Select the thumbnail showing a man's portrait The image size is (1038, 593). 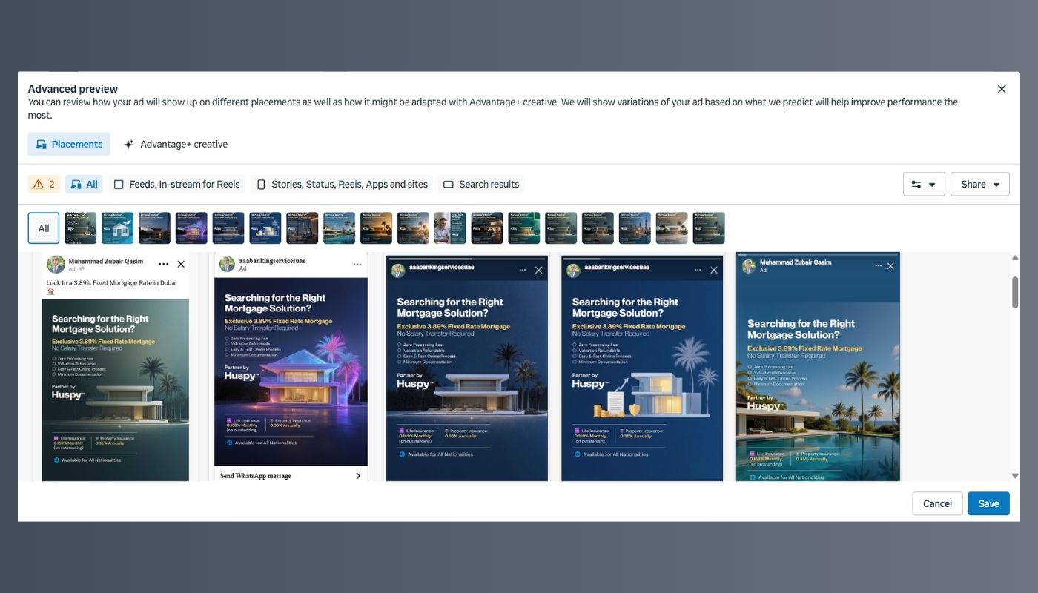(x=450, y=228)
